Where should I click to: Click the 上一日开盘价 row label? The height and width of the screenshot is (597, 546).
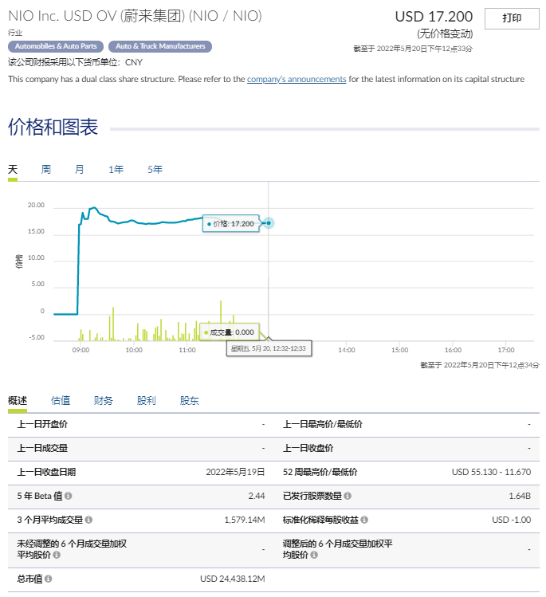42,424
